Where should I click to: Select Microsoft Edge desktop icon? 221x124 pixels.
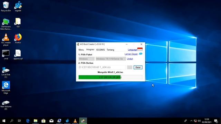[6, 87]
